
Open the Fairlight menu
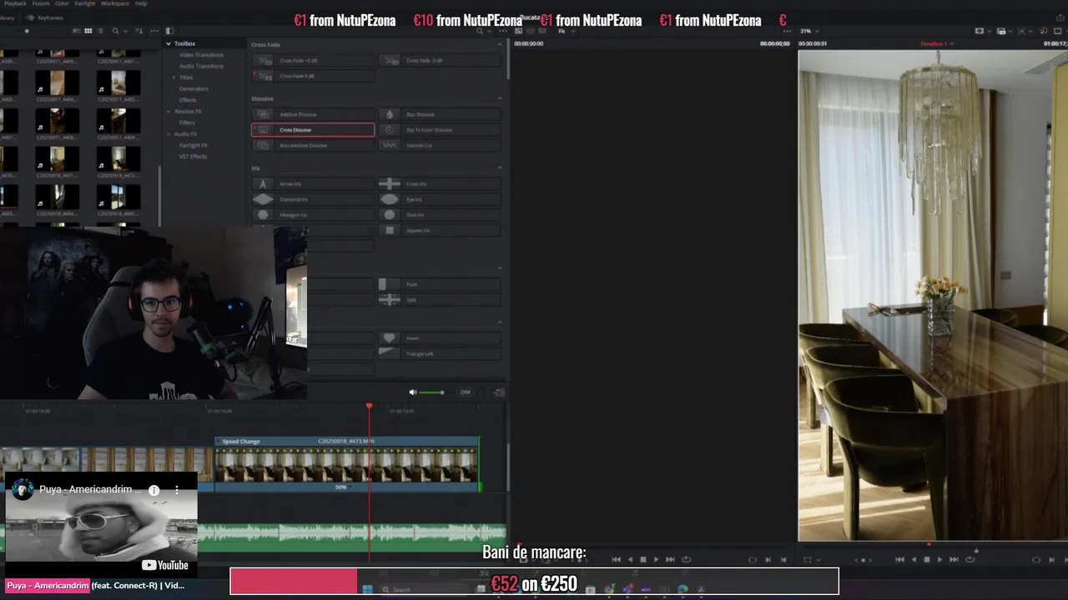[84, 3]
